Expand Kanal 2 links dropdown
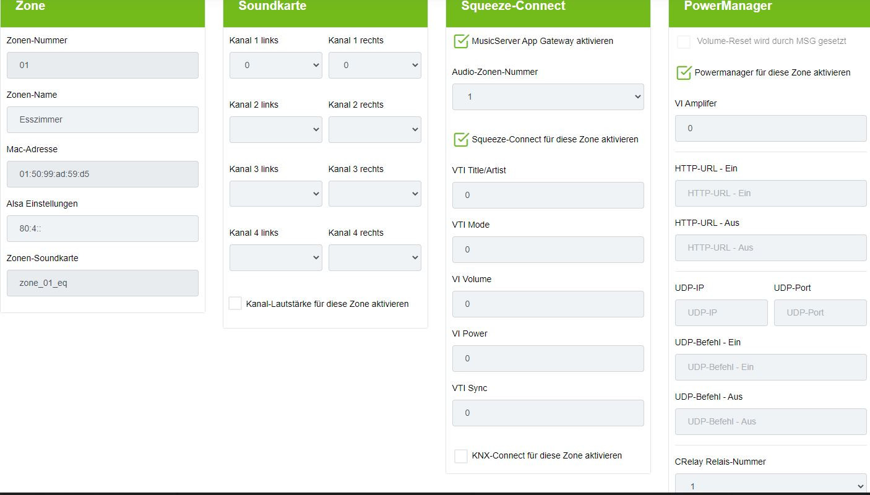The image size is (870, 495). pyautogui.click(x=275, y=129)
